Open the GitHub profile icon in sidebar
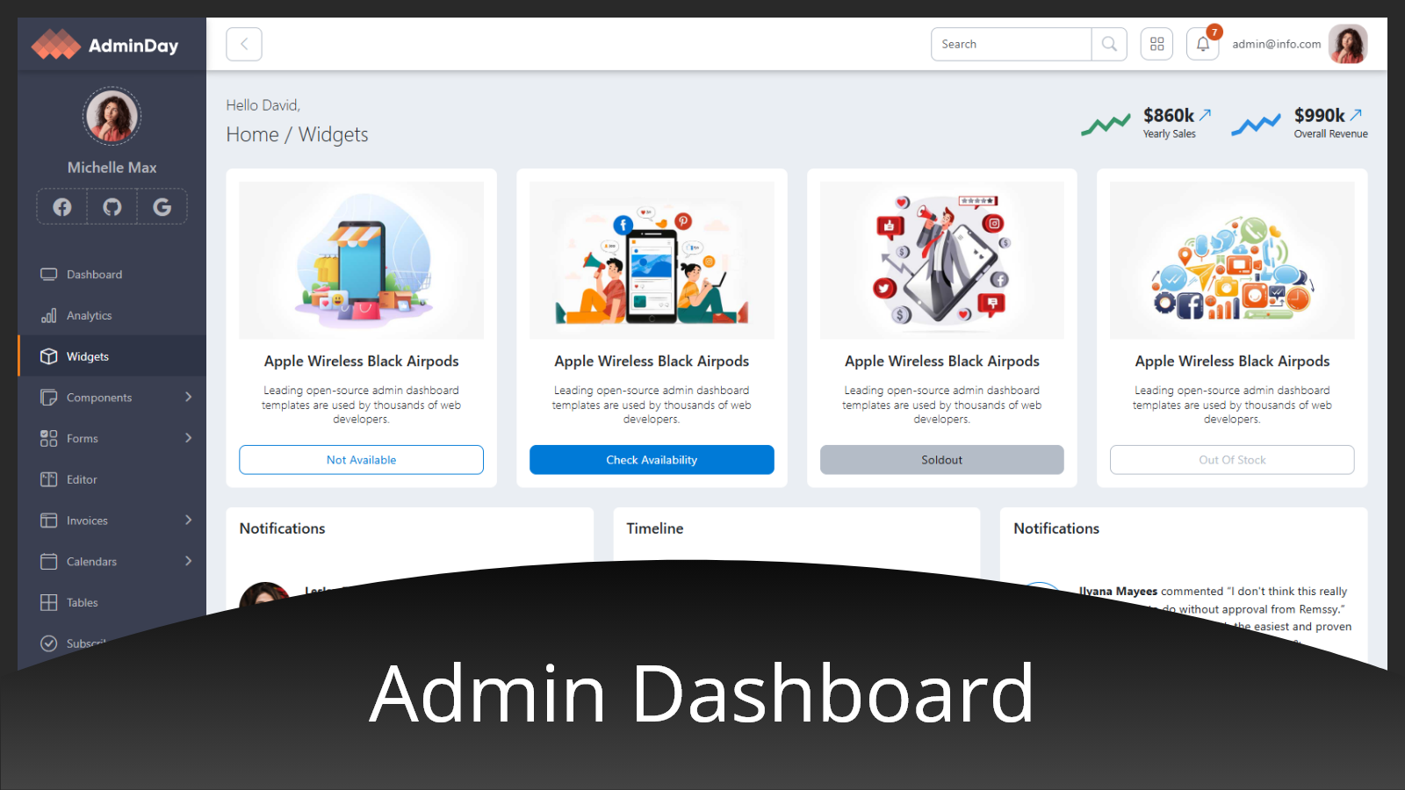This screenshot has width=1405, height=790. pos(112,207)
